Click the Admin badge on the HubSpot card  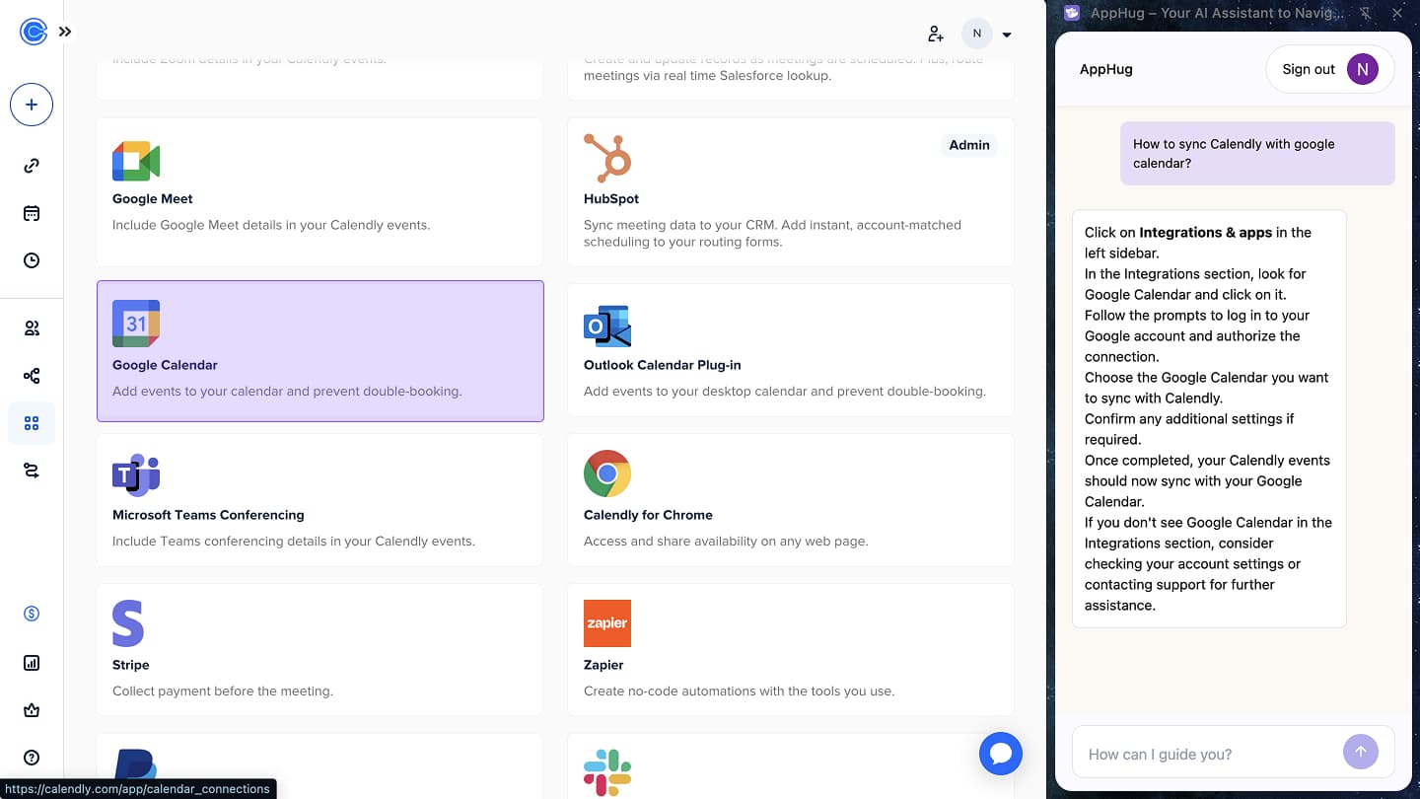pyautogui.click(x=968, y=145)
